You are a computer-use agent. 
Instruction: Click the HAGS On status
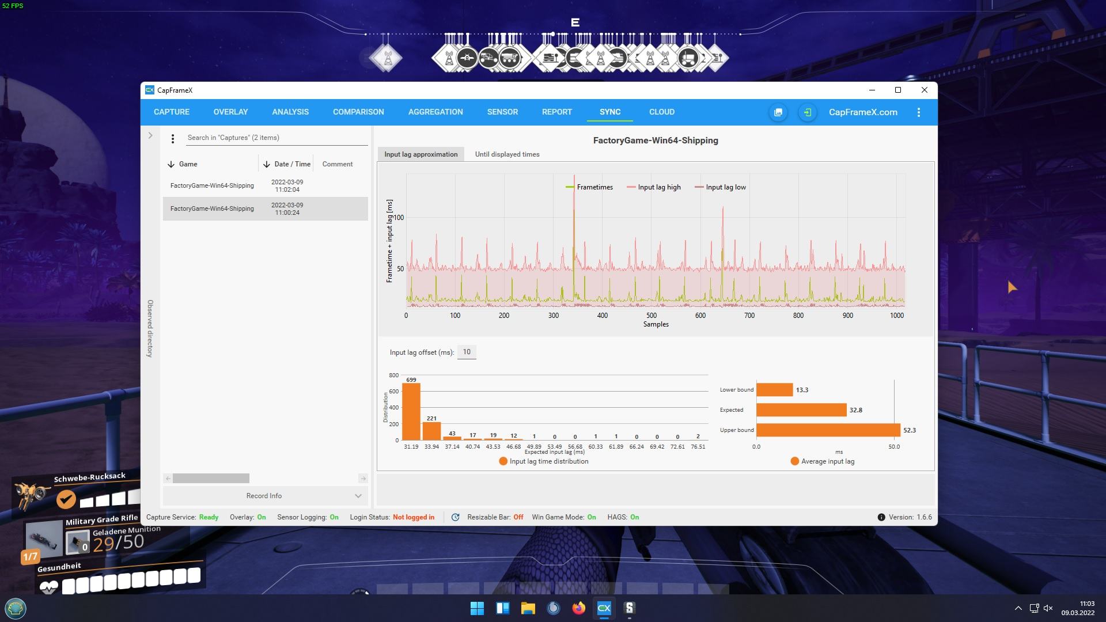click(623, 517)
